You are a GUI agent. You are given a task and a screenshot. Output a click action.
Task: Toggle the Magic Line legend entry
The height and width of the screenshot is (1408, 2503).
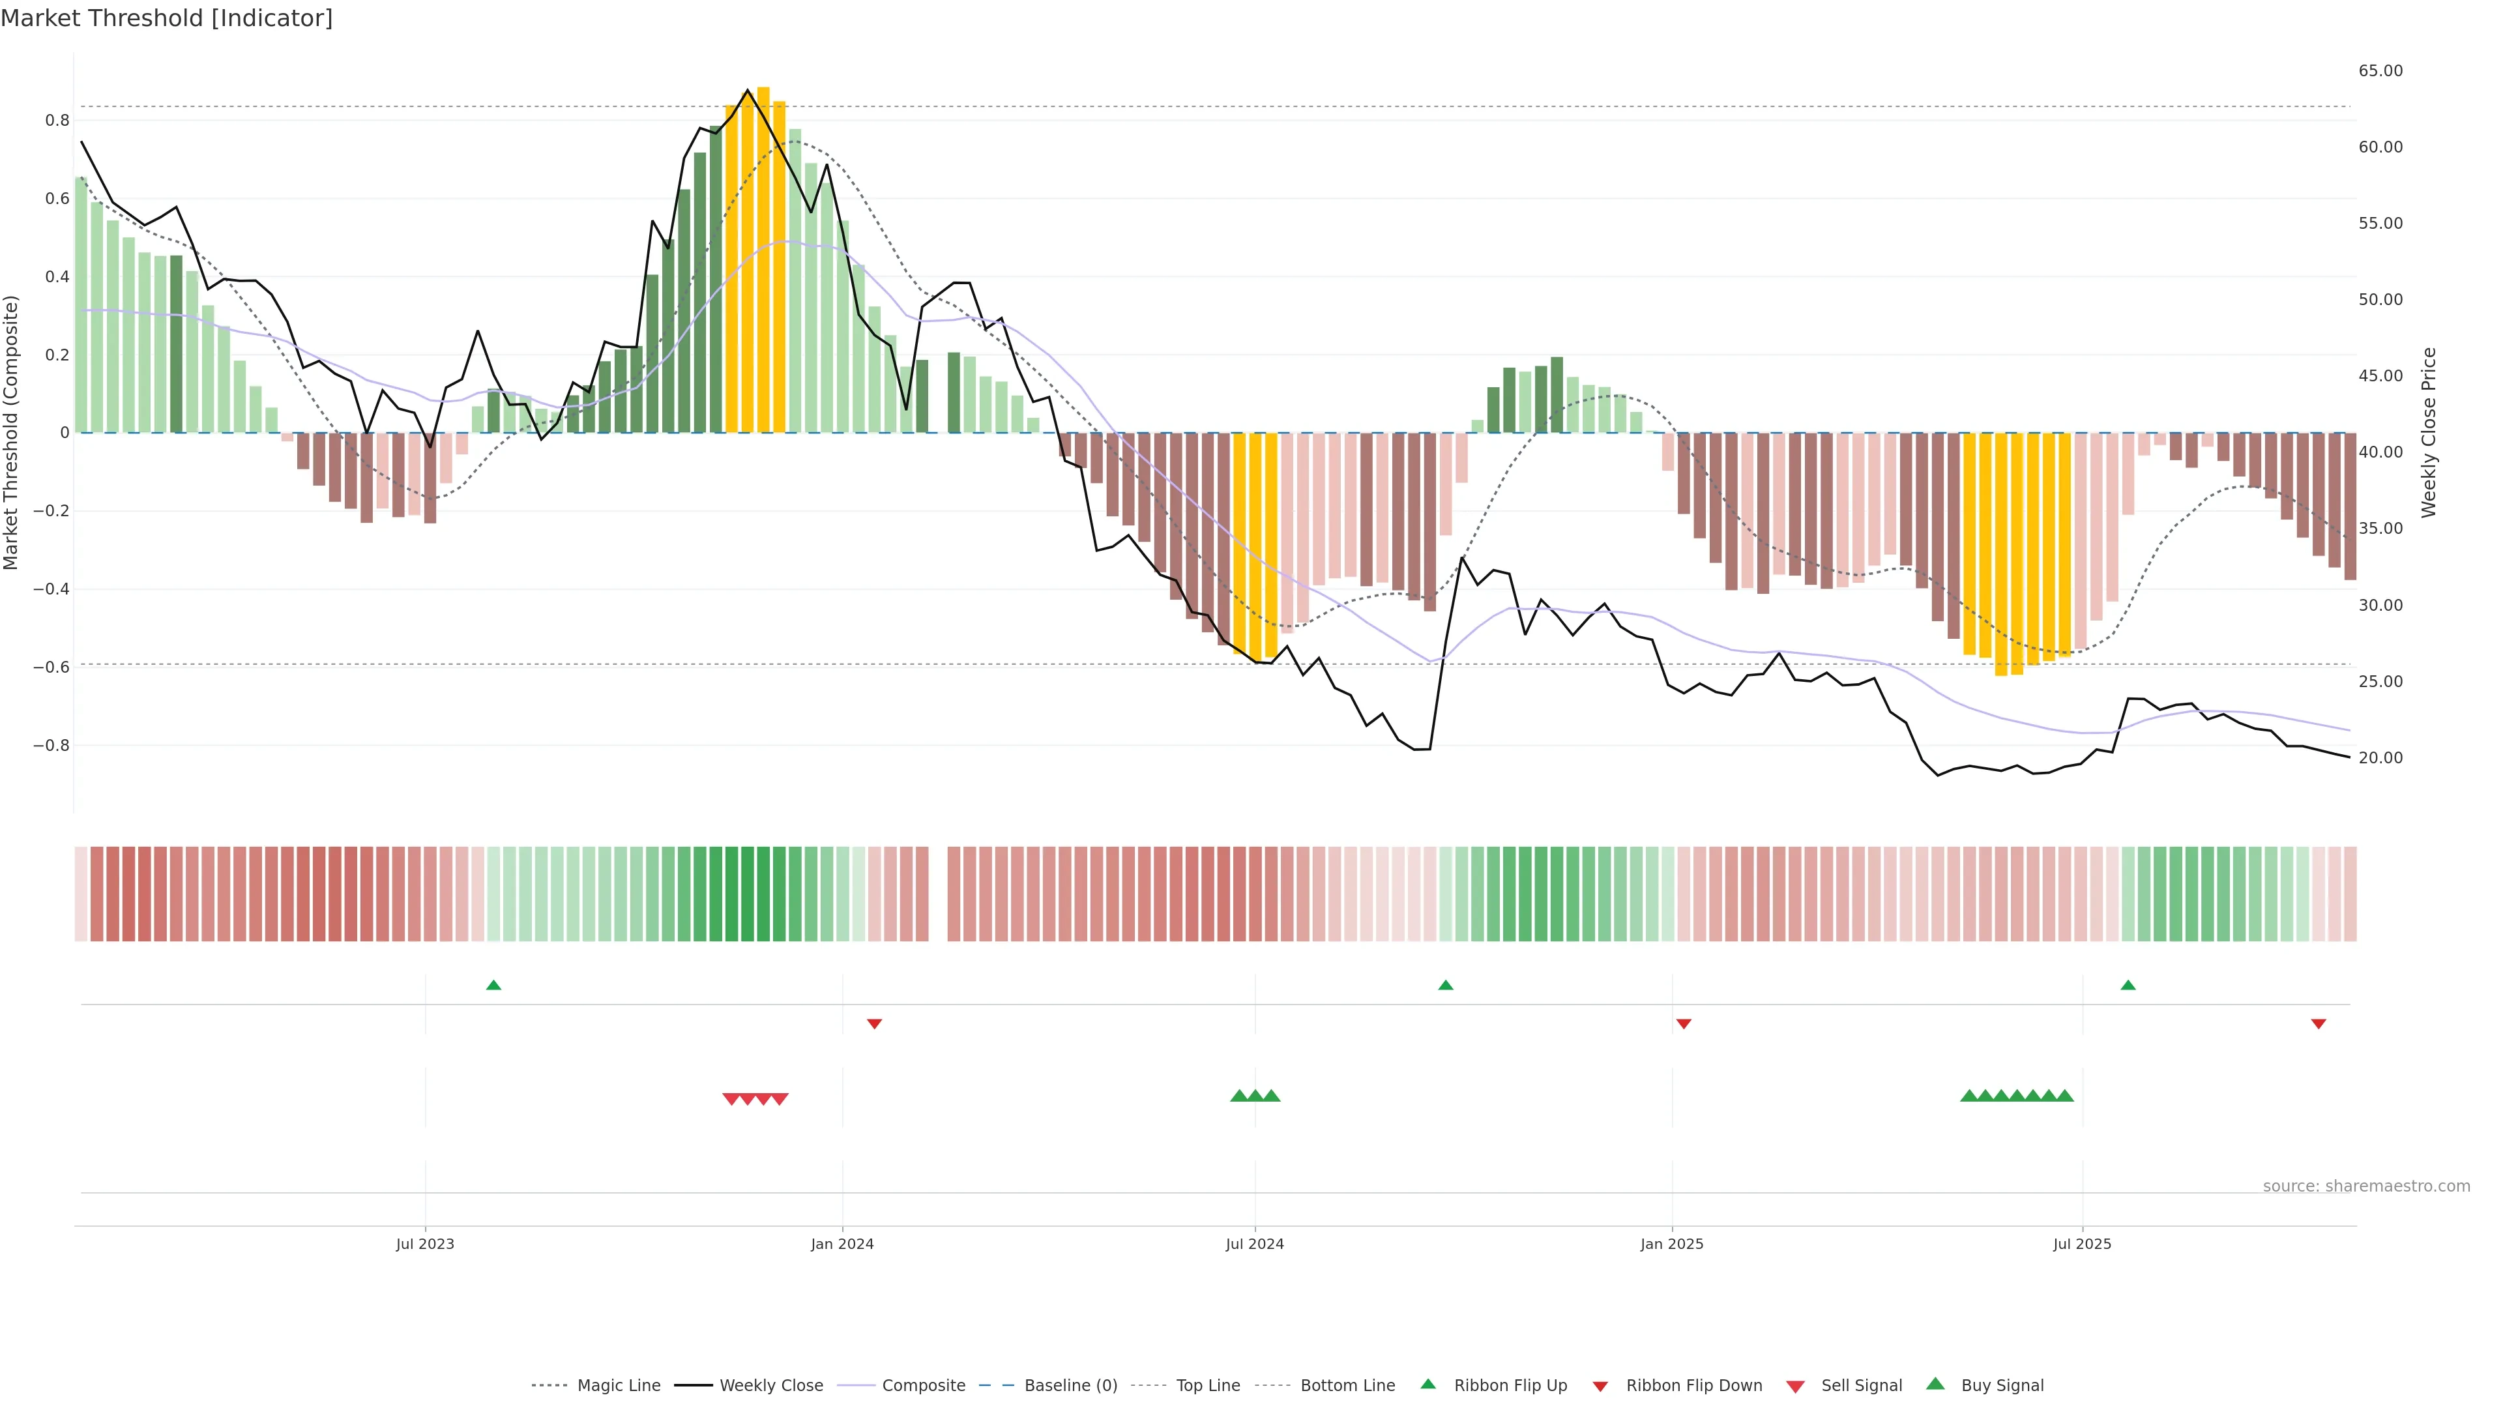click(618, 1386)
